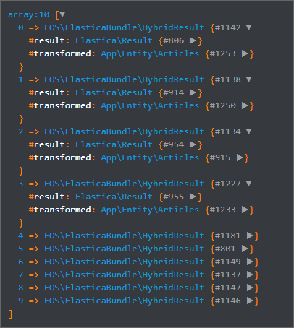The height and width of the screenshot is (328, 294).
Task: Collapse HybridResult #1138 entry arrow
Action: [248, 80]
